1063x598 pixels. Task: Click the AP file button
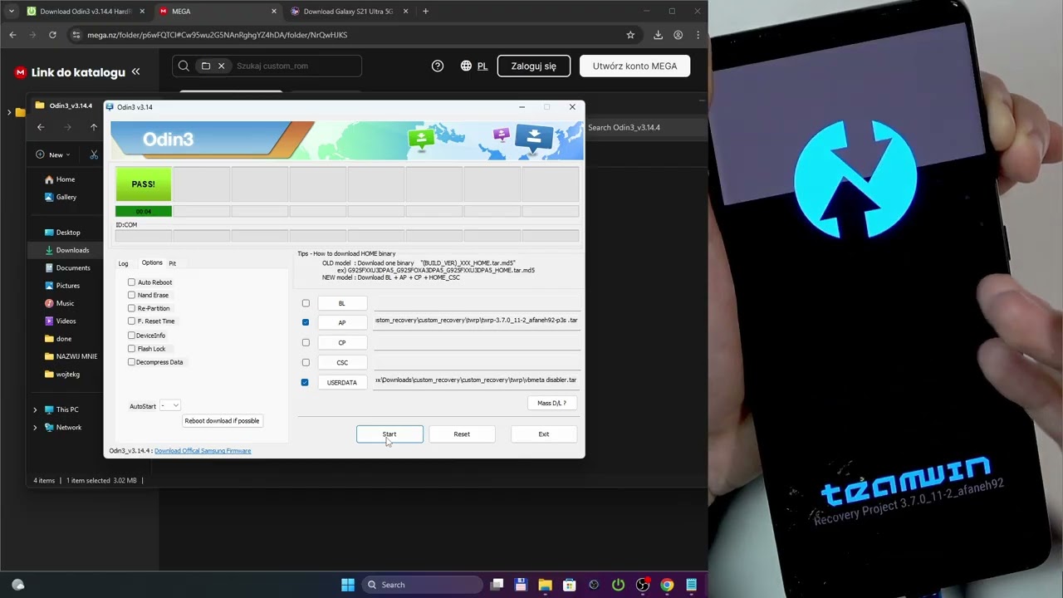tap(341, 322)
